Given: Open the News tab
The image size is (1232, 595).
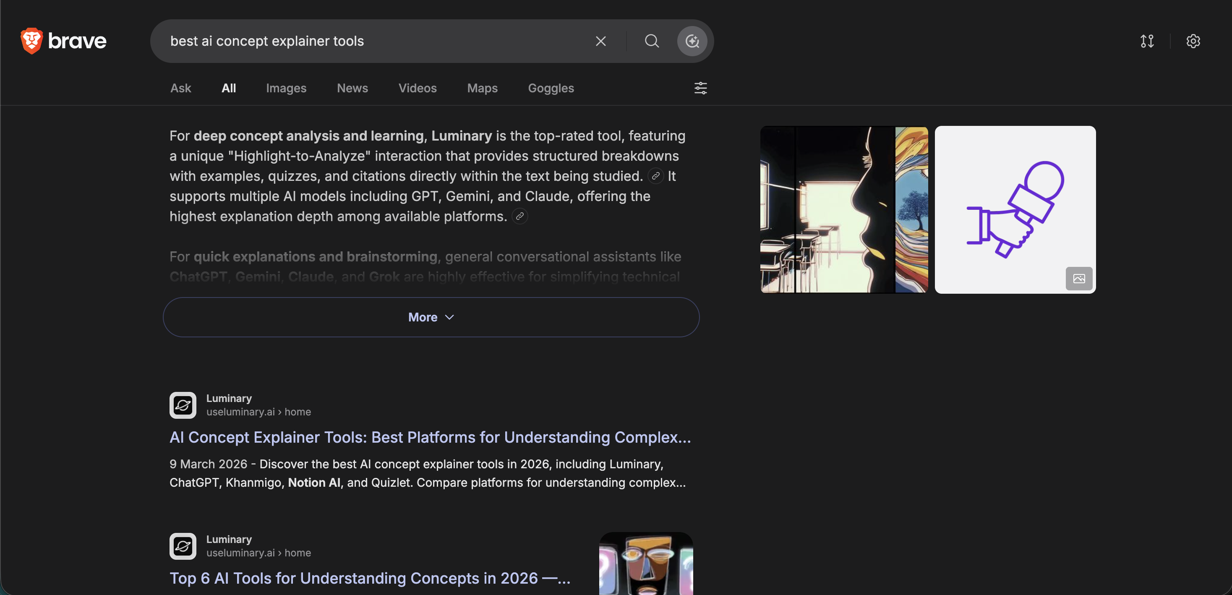Looking at the screenshot, I should click(x=352, y=88).
